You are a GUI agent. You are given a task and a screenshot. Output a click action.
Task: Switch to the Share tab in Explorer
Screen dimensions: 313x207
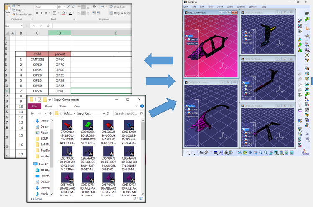pos(63,106)
